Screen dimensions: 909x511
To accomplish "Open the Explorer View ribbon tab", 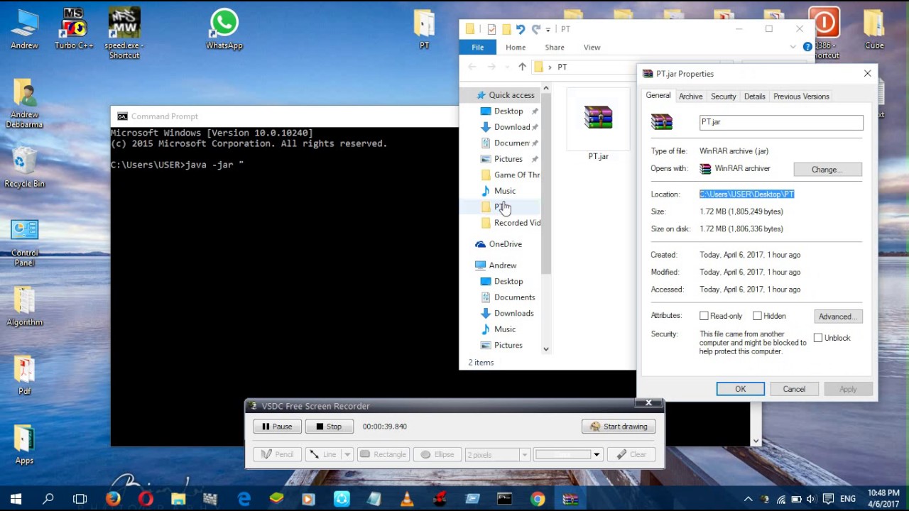I will pyautogui.click(x=592, y=47).
